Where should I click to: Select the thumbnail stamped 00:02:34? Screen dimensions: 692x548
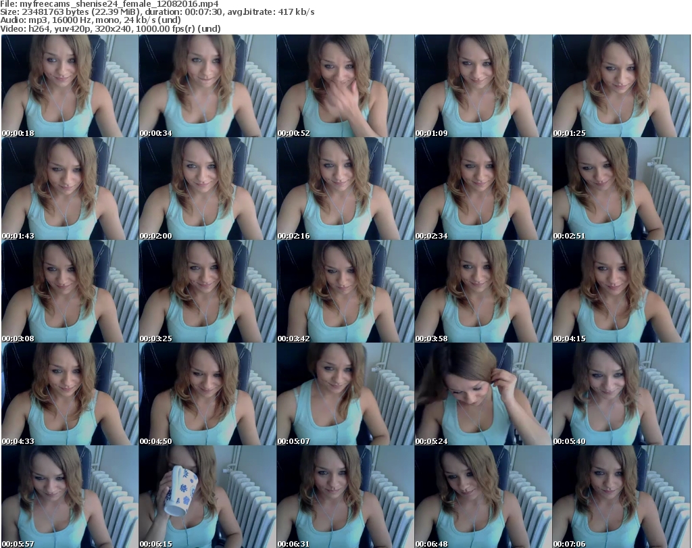(483, 189)
